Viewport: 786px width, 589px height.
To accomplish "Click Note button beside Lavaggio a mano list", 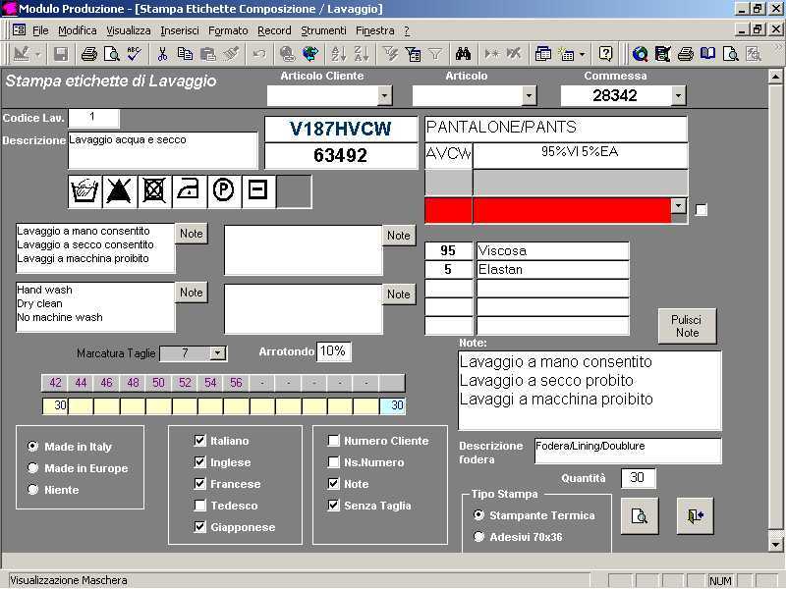I will click(x=191, y=234).
